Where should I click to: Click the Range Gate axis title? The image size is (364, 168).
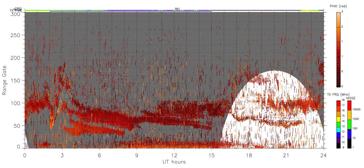pos(4,80)
